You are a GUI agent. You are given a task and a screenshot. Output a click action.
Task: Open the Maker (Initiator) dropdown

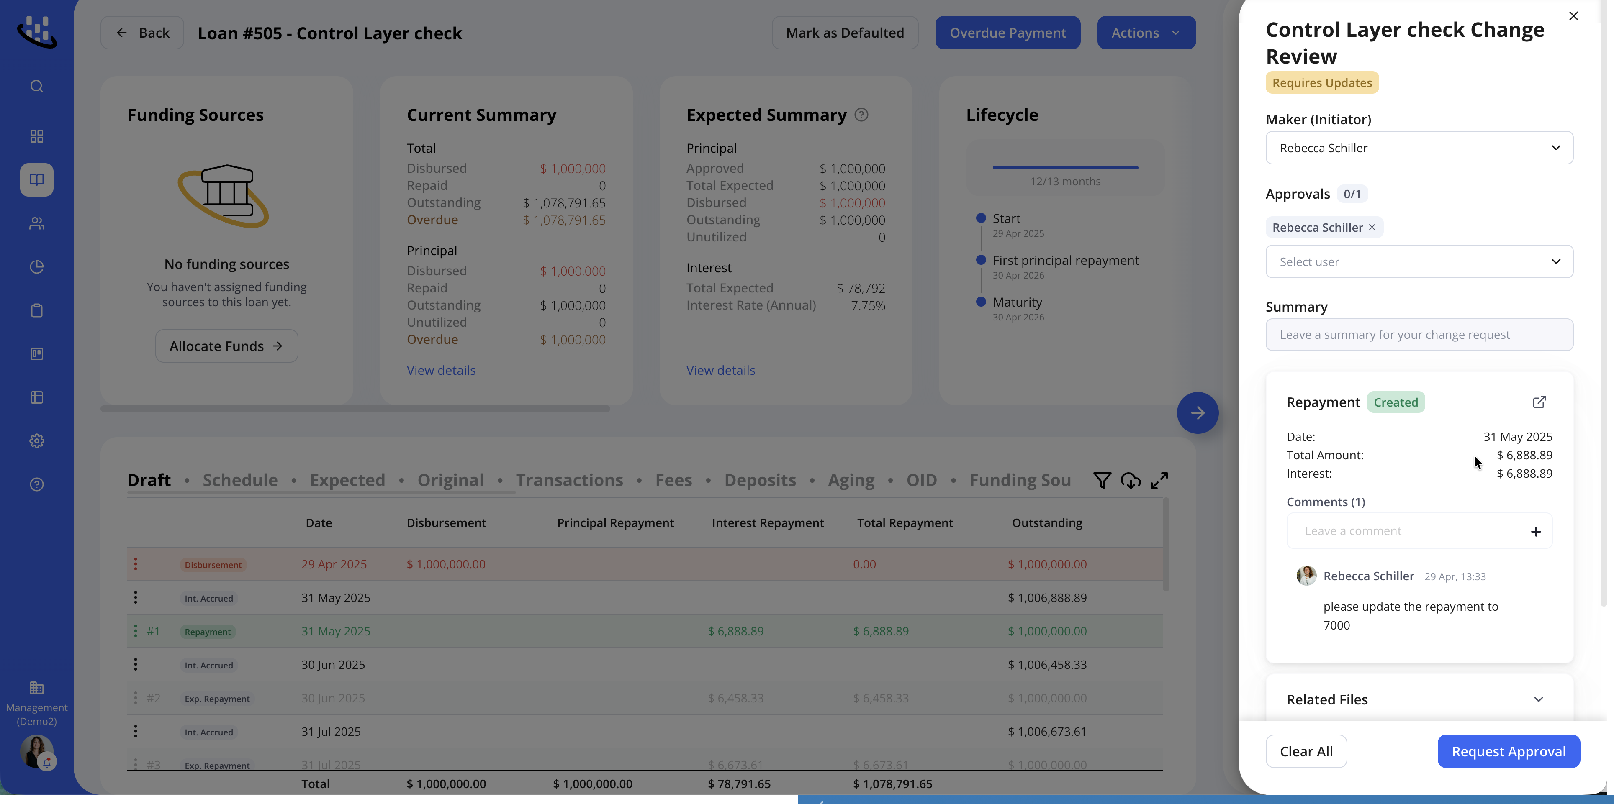1419,148
